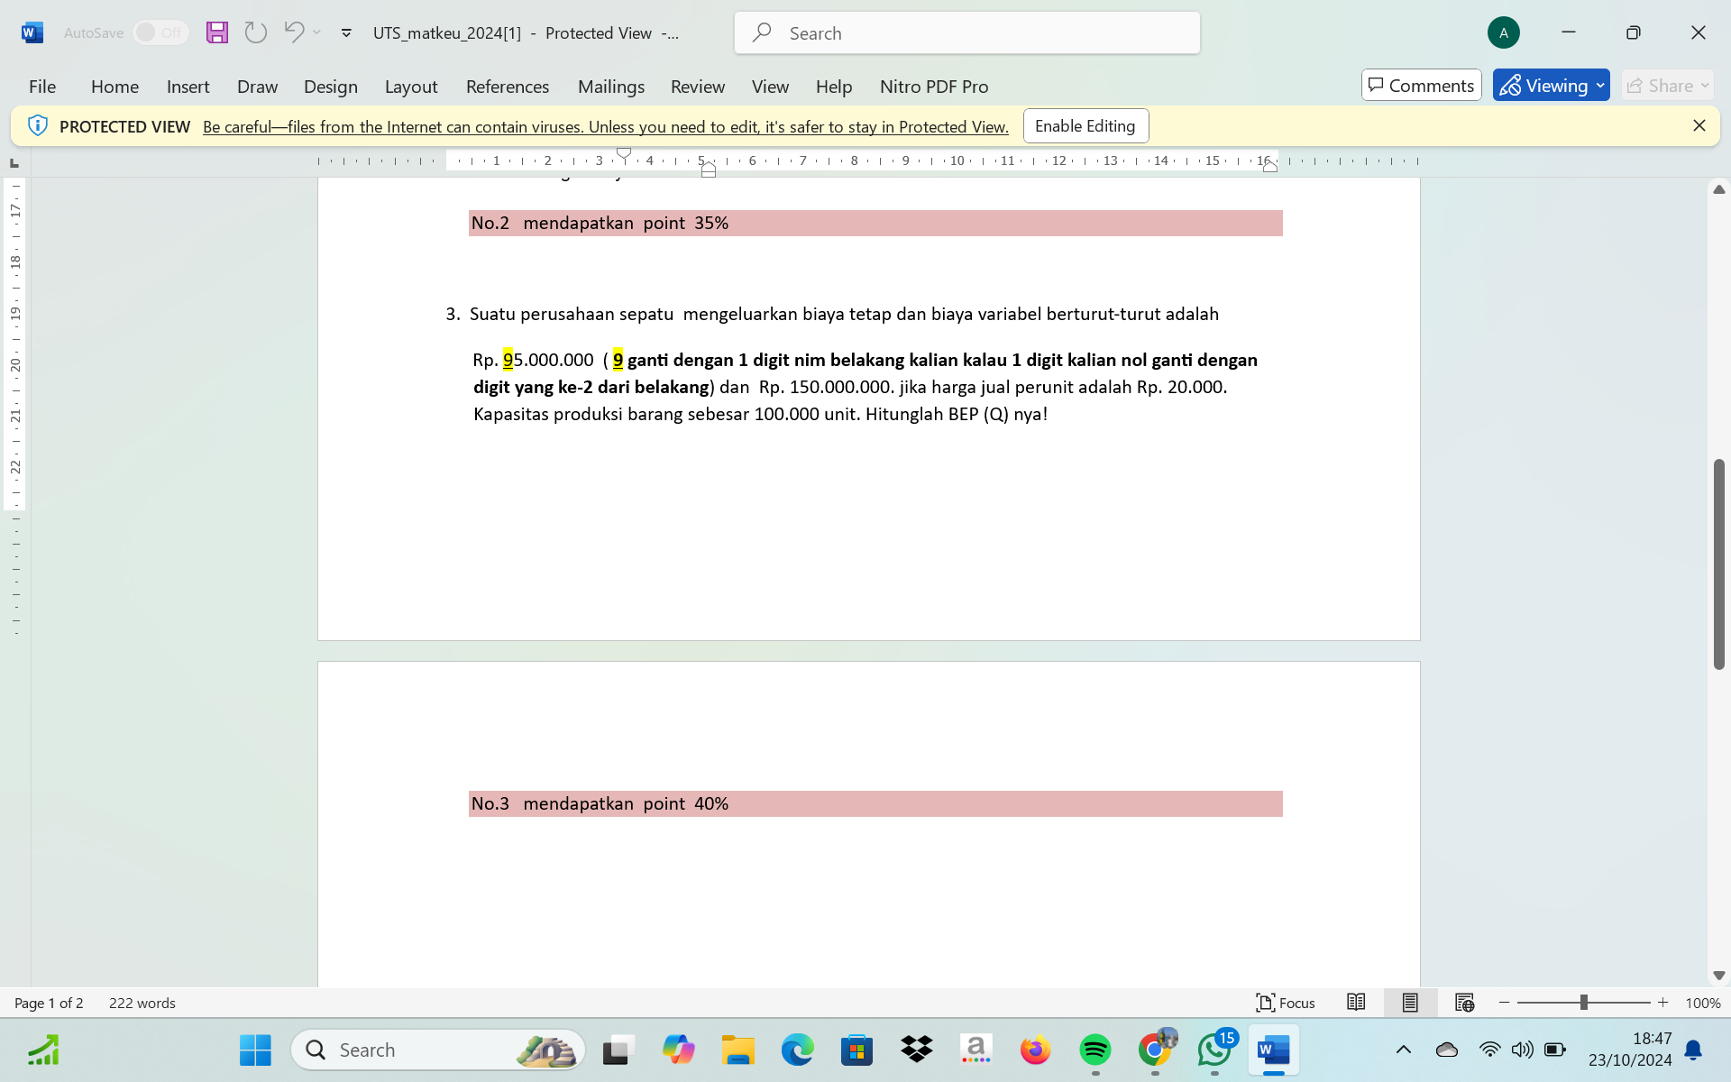The width and height of the screenshot is (1731, 1082).
Task: Open Microsoft Store from taskbar
Action: pos(856,1050)
